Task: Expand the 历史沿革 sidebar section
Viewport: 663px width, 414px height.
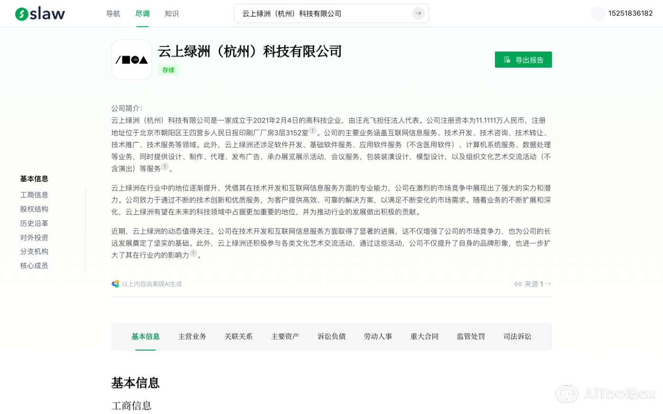Action: (34, 223)
